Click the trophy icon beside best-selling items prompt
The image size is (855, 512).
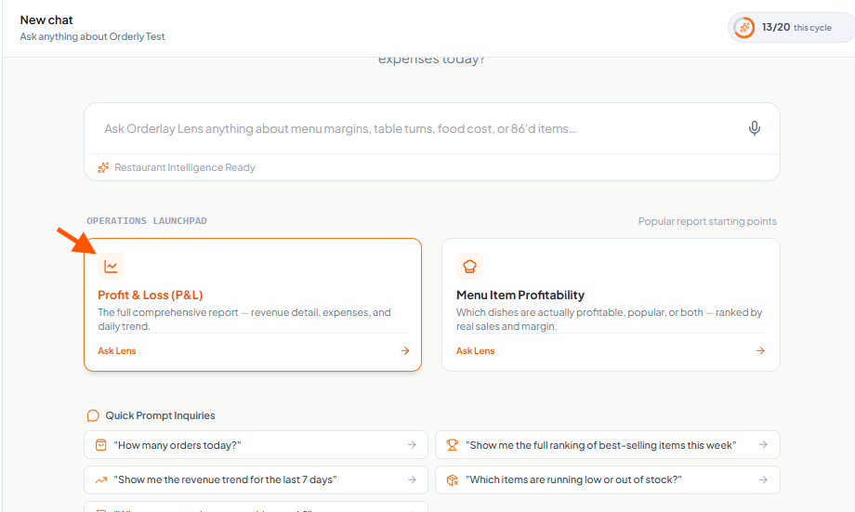pos(452,445)
